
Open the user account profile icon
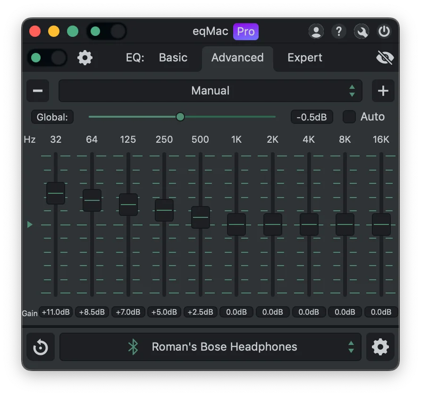click(x=316, y=32)
